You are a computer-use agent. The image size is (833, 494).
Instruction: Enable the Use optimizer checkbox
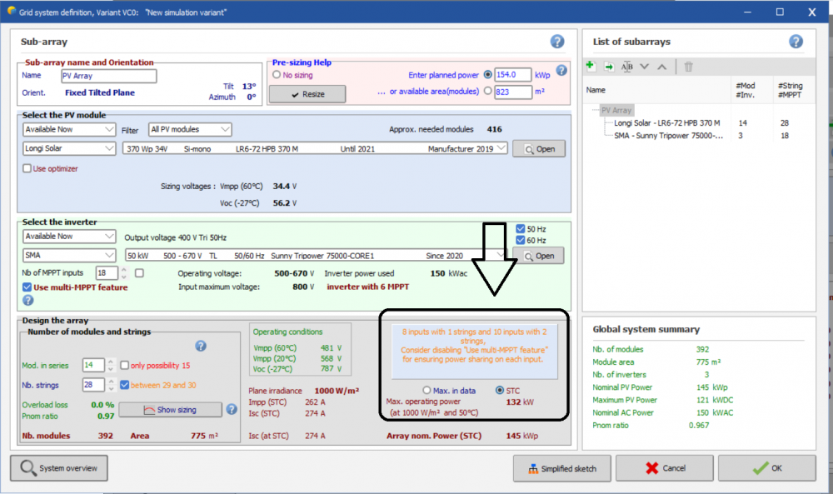27,168
